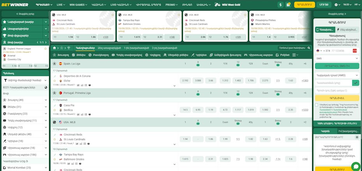The image size is (362, 171).
Task: Go to home icon in breadcrumb
Action: click(x=54, y=48)
